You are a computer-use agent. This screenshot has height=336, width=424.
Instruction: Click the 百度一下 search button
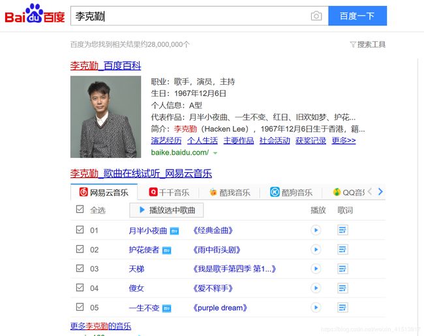point(357,16)
